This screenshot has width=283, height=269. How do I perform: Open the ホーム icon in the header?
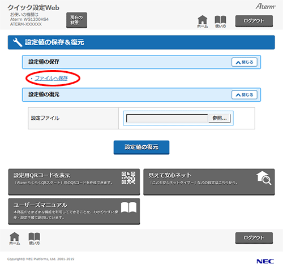pos(202,21)
